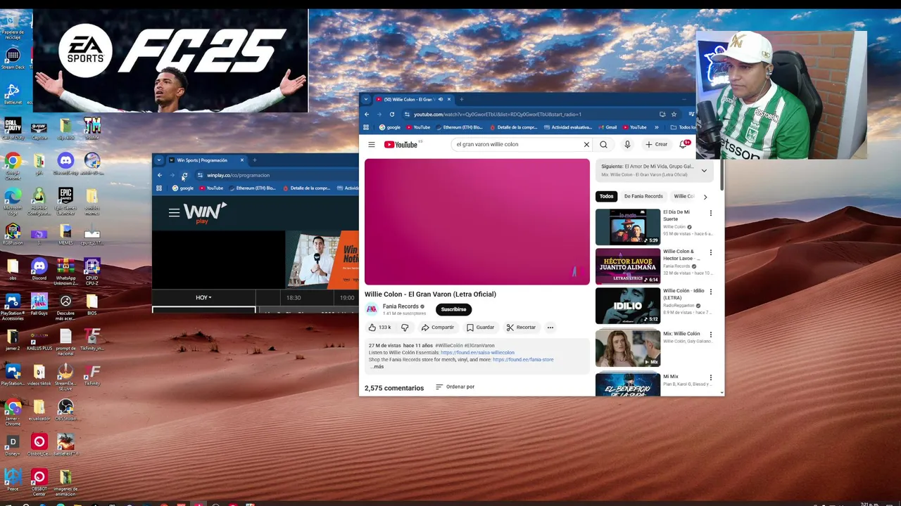The width and height of the screenshot is (901, 506).
Task: Reload the YouTube browser page
Action: (392, 115)
